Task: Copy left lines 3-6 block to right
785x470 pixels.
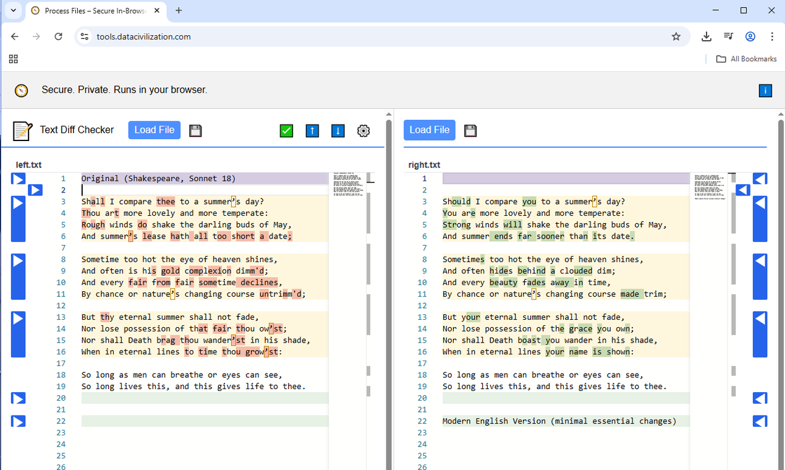Action: point(18,219)
